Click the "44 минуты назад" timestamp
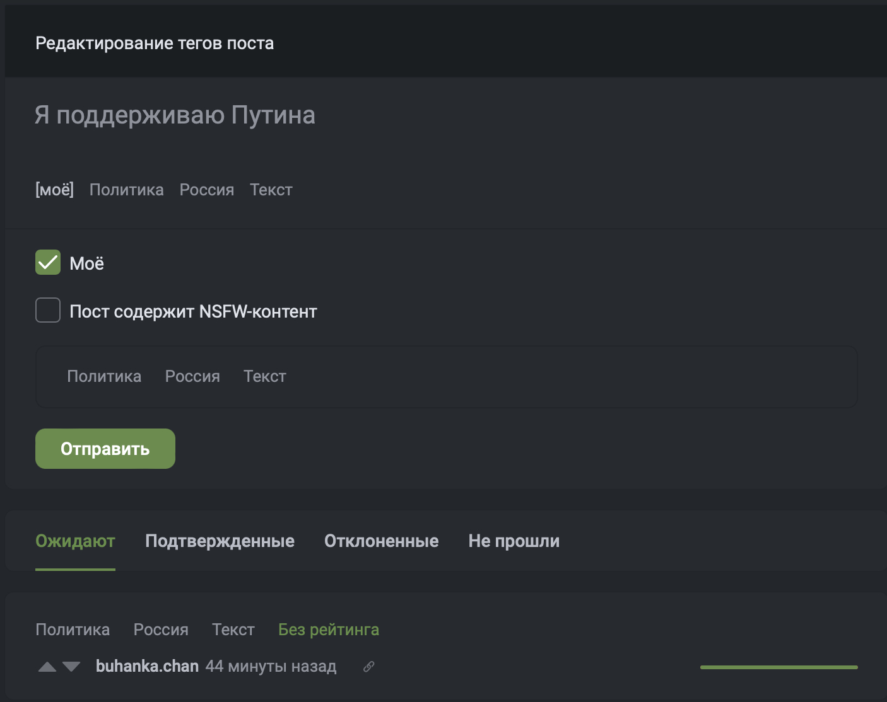Screen dimensions: 887x702 [271, 666]
